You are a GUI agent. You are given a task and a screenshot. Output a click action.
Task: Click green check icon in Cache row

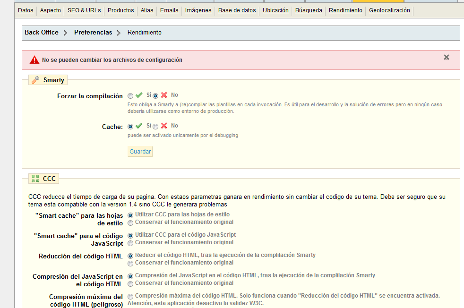point(139,126)
